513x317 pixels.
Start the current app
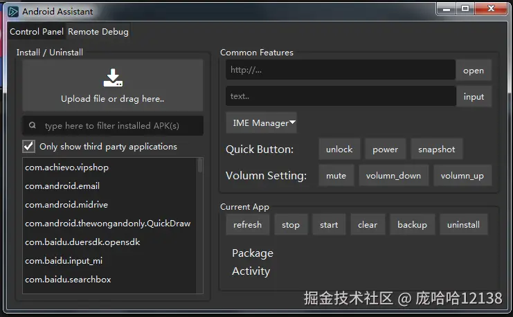point(329,225)
